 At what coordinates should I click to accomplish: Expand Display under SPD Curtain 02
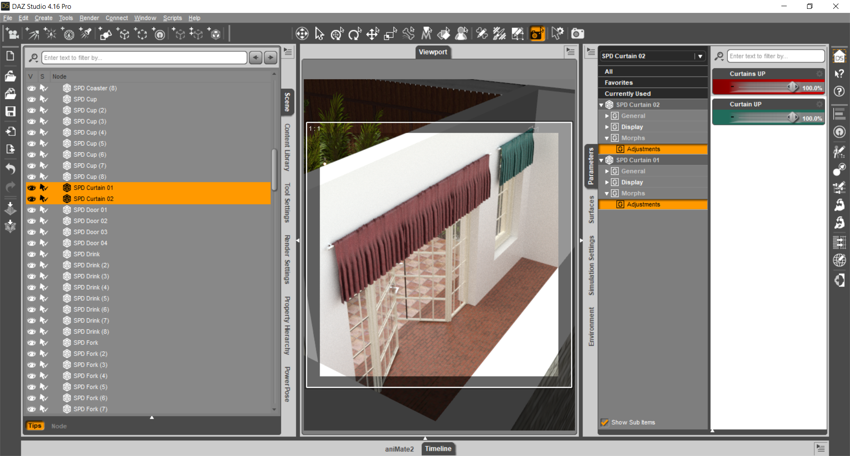[x=607, y=127]
